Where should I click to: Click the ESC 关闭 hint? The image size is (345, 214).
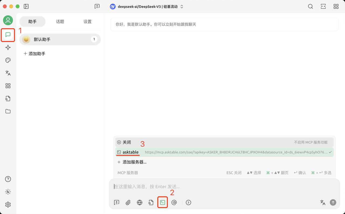pos(234,173)
